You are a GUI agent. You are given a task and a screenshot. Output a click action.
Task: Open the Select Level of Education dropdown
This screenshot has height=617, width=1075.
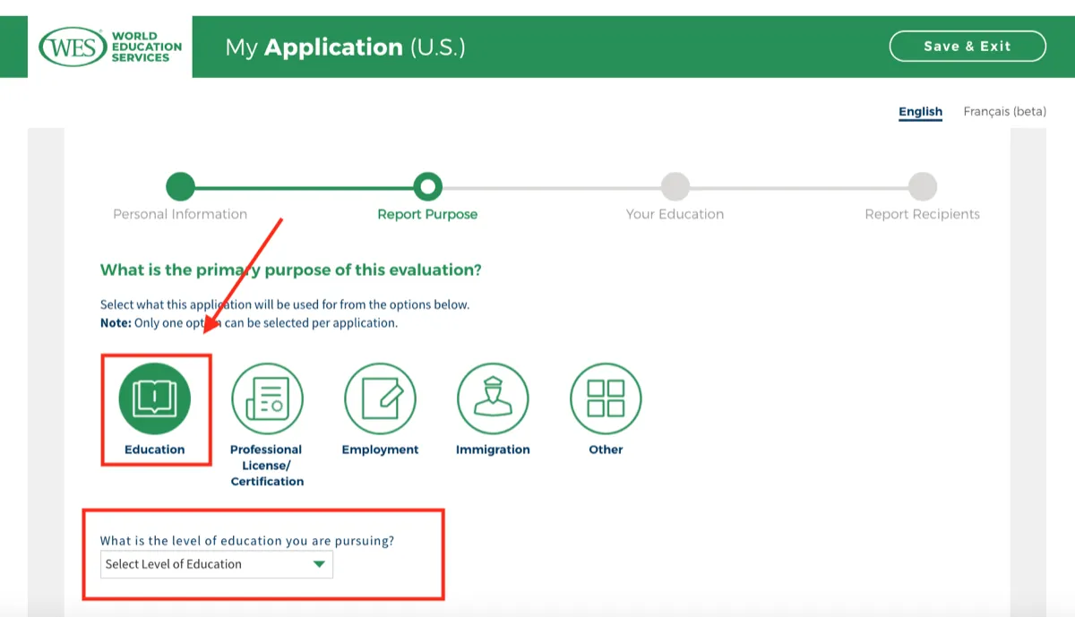pos(216,564)
